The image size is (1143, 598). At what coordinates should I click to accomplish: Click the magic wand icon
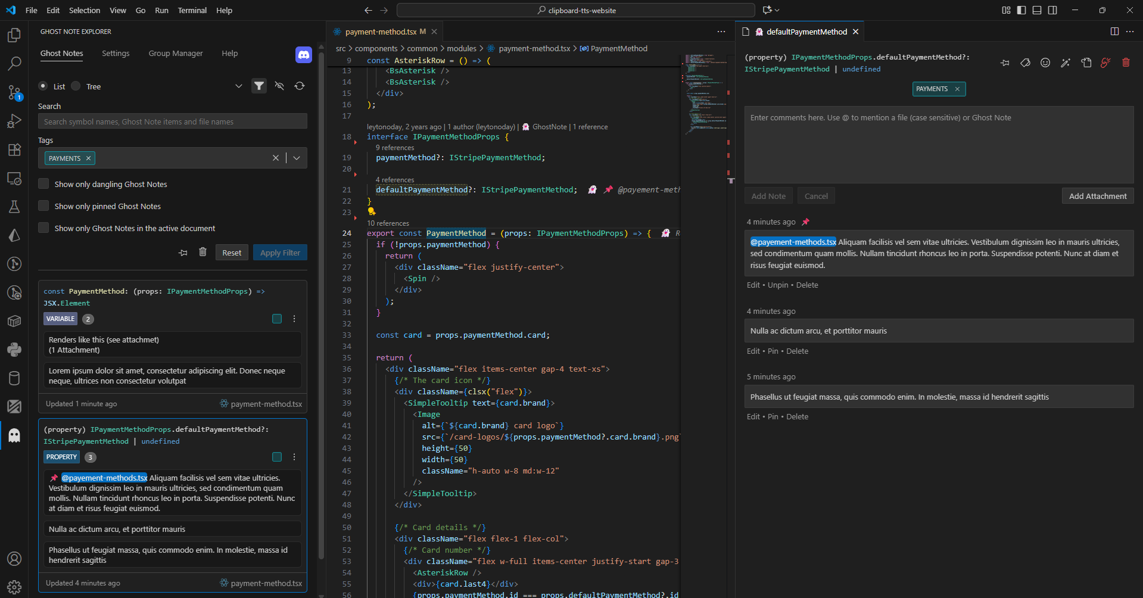[x=1066, y=63]
